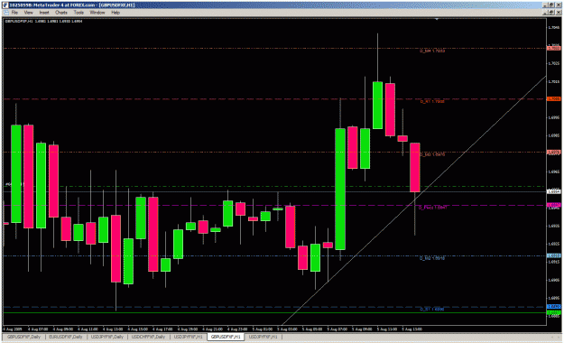Click the chart shift triangle marker at top
Viewport: 564px width, 343px height.
(437, 19)
